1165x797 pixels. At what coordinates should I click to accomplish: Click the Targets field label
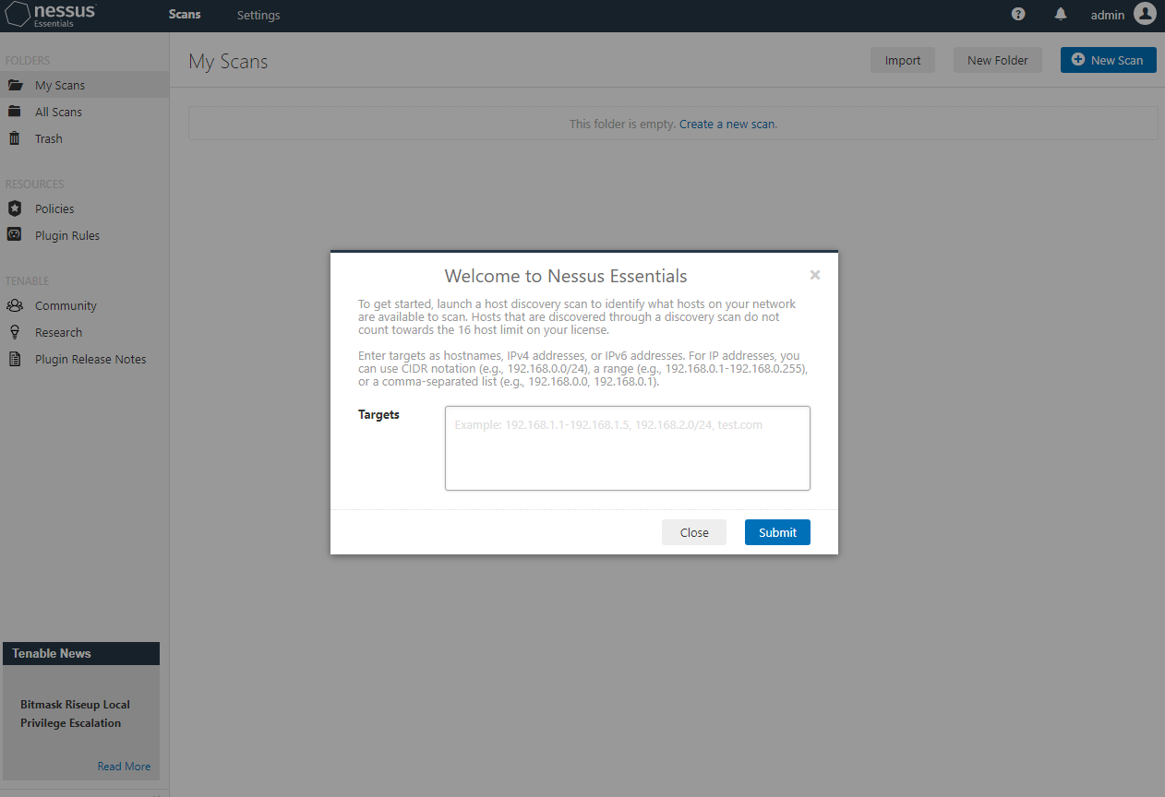click(378, 414)
